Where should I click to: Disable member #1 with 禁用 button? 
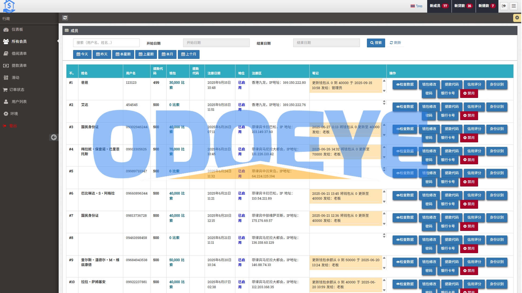pyautogui.click(x=469, y=93)
